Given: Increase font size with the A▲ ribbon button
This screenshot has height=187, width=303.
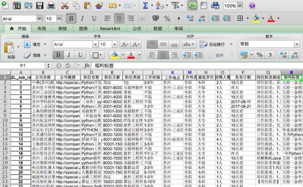Looking at the screenshot, I should pyautogui.click(x=125, y=44).
